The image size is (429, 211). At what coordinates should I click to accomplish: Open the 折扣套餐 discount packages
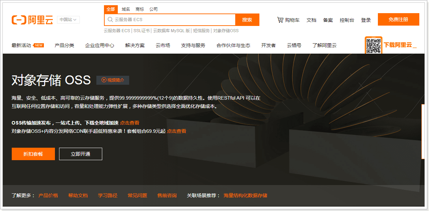[33, 154]
